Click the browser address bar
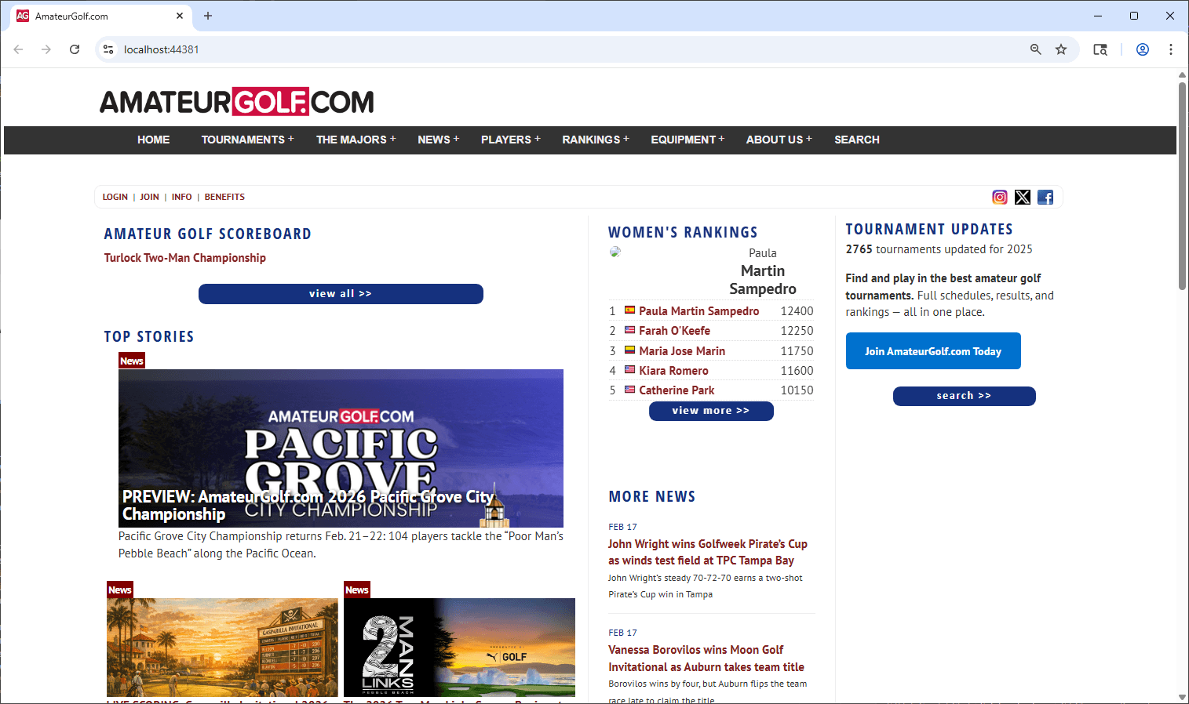 [549, 49]
